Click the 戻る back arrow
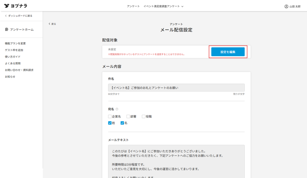 coord(49,24)
